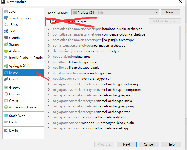The image size is (187, 150).
Task: Choose Spring Initializr label in list
Action: point(20,66)
